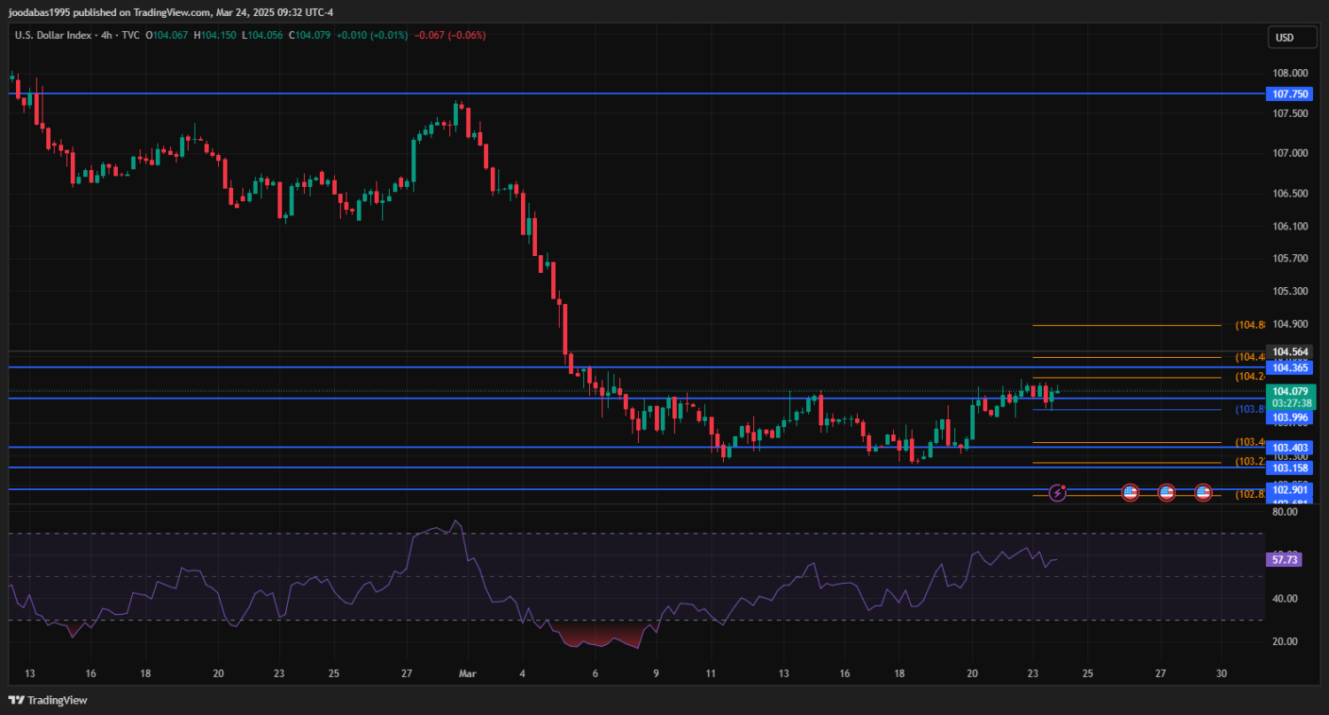Screen dimensions: 1329x715
Task: Select the 102.901 blue price label
Action: [x=1290, y=489]
